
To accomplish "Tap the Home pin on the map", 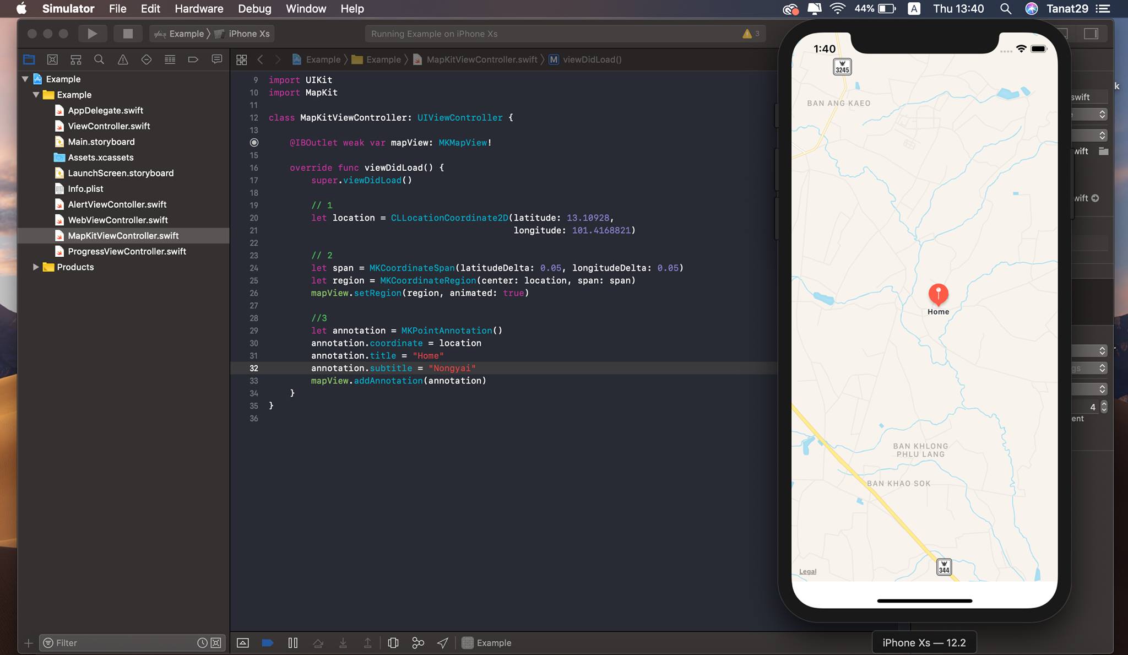I will [x=938, y=295].
